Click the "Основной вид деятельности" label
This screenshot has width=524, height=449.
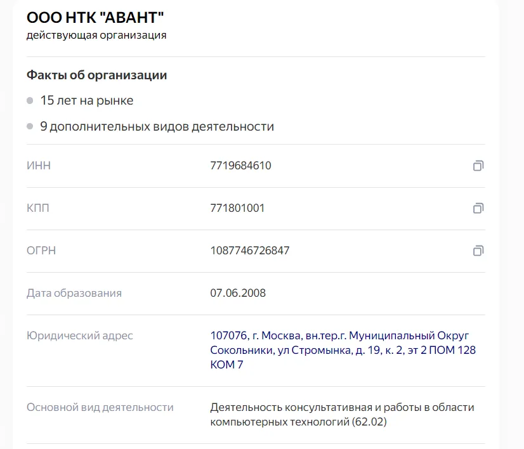click(x=100, y=408)
